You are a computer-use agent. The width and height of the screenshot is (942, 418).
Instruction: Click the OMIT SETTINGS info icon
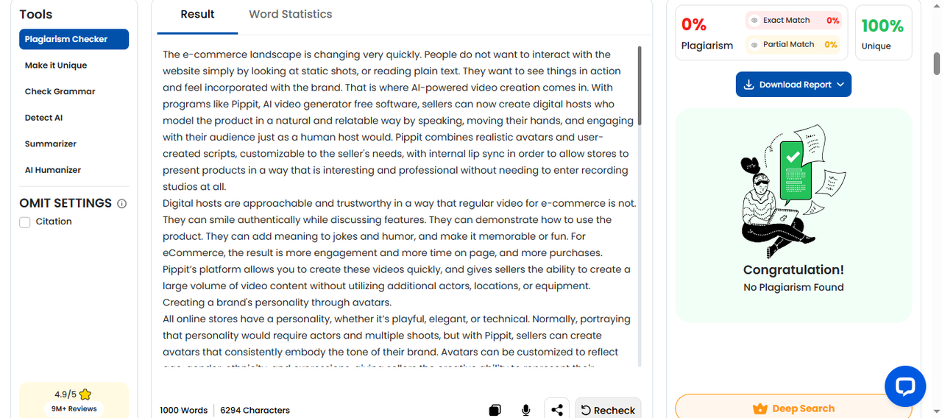[x=122, y=204]
